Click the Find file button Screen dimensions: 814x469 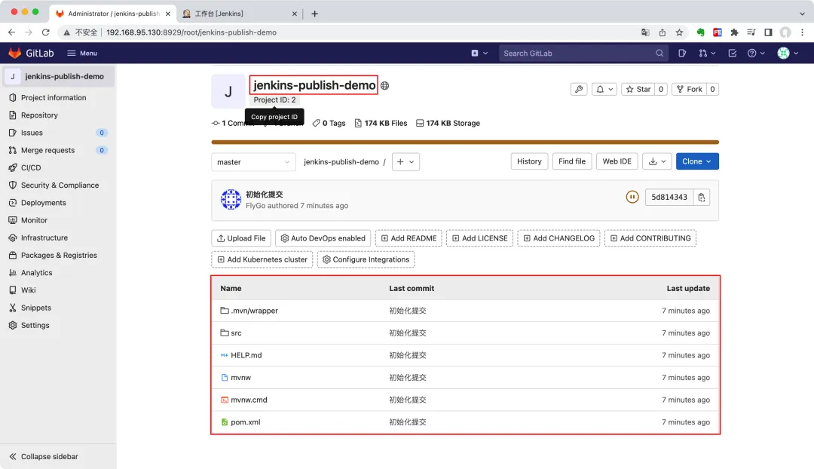(571, 161)
